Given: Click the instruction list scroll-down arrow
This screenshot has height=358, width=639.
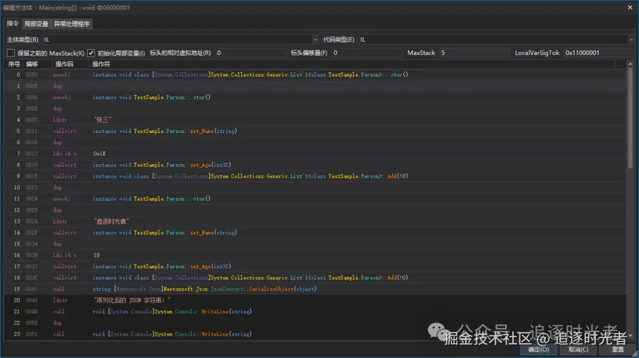Looking at the screenshot, I should (x=630, y=336).
